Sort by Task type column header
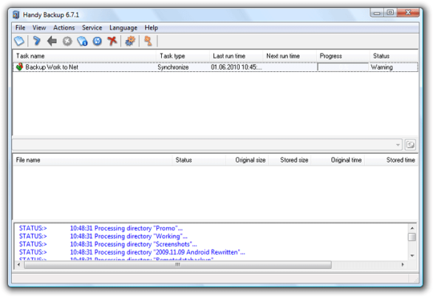 pos(183,56)
